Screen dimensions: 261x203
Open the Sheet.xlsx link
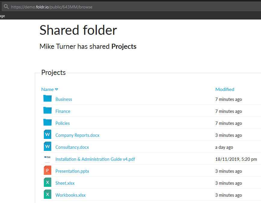pyautogui.click(x=65, y=183)
